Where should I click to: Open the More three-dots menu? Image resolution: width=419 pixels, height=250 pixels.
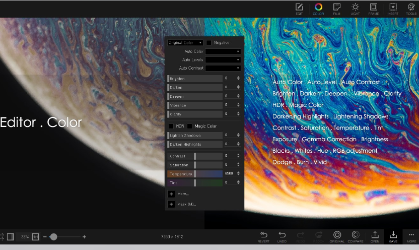411,237
